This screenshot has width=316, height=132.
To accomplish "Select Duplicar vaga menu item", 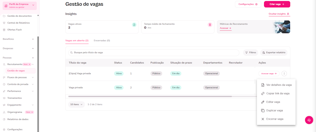I will coord(276,111).
